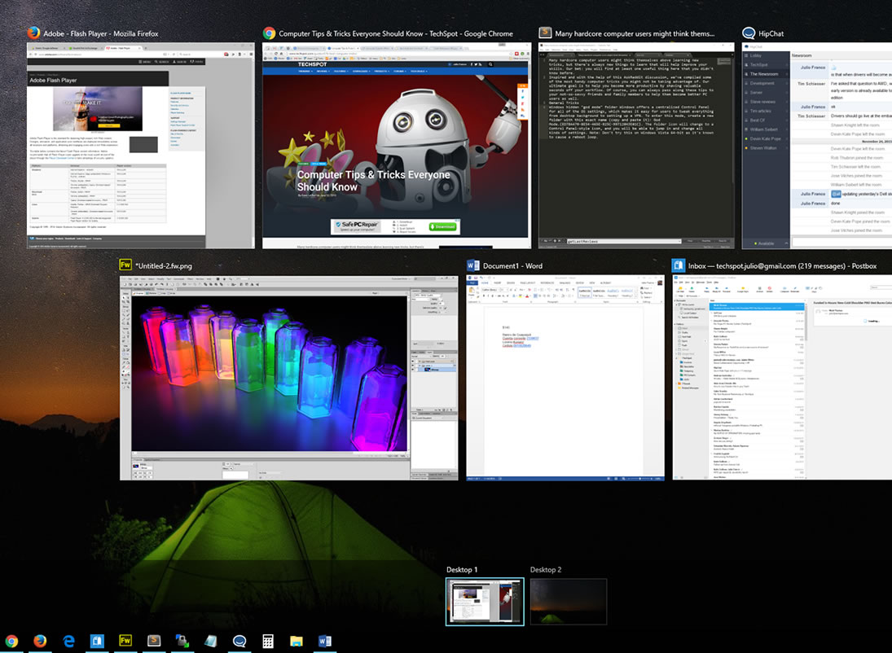Click the Postbox icon beside the Inbox title
Viewport: 892px width, 653px height.
678,265
